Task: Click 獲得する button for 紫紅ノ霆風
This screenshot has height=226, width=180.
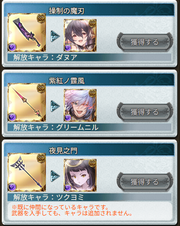Action: click(x=145, y=112)
